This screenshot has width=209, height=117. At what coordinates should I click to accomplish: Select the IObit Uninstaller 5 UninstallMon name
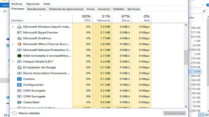coord(47,56)
